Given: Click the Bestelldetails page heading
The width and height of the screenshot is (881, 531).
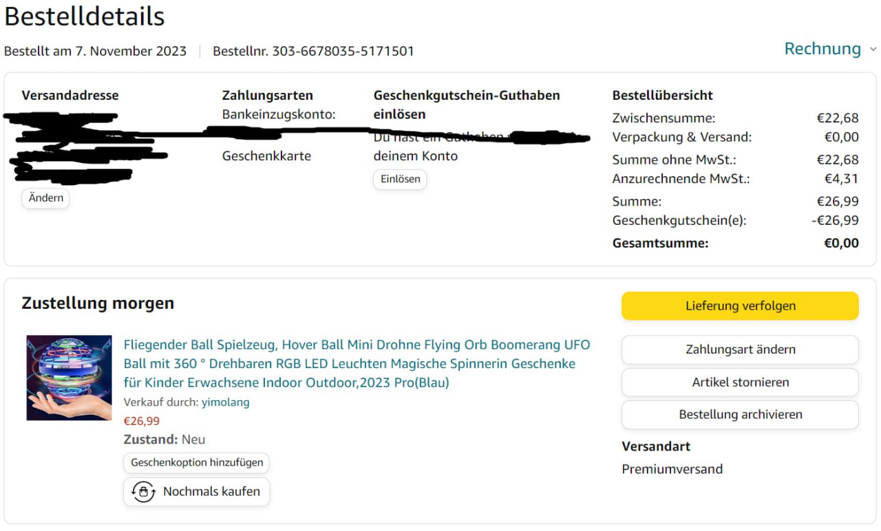Looking at the screenshot, I should click(x=84, y=17).
